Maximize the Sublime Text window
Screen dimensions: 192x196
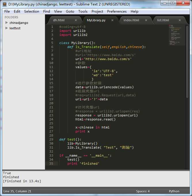coord(172,3)
